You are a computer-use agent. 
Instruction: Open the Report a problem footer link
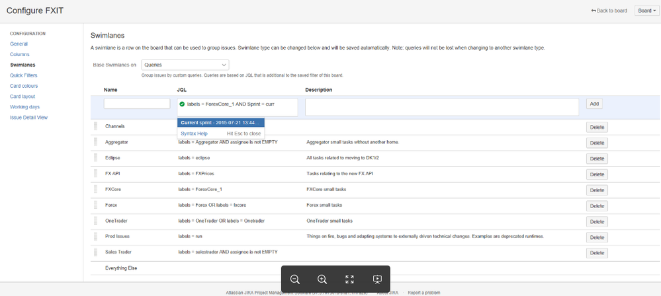click(424, 293)
